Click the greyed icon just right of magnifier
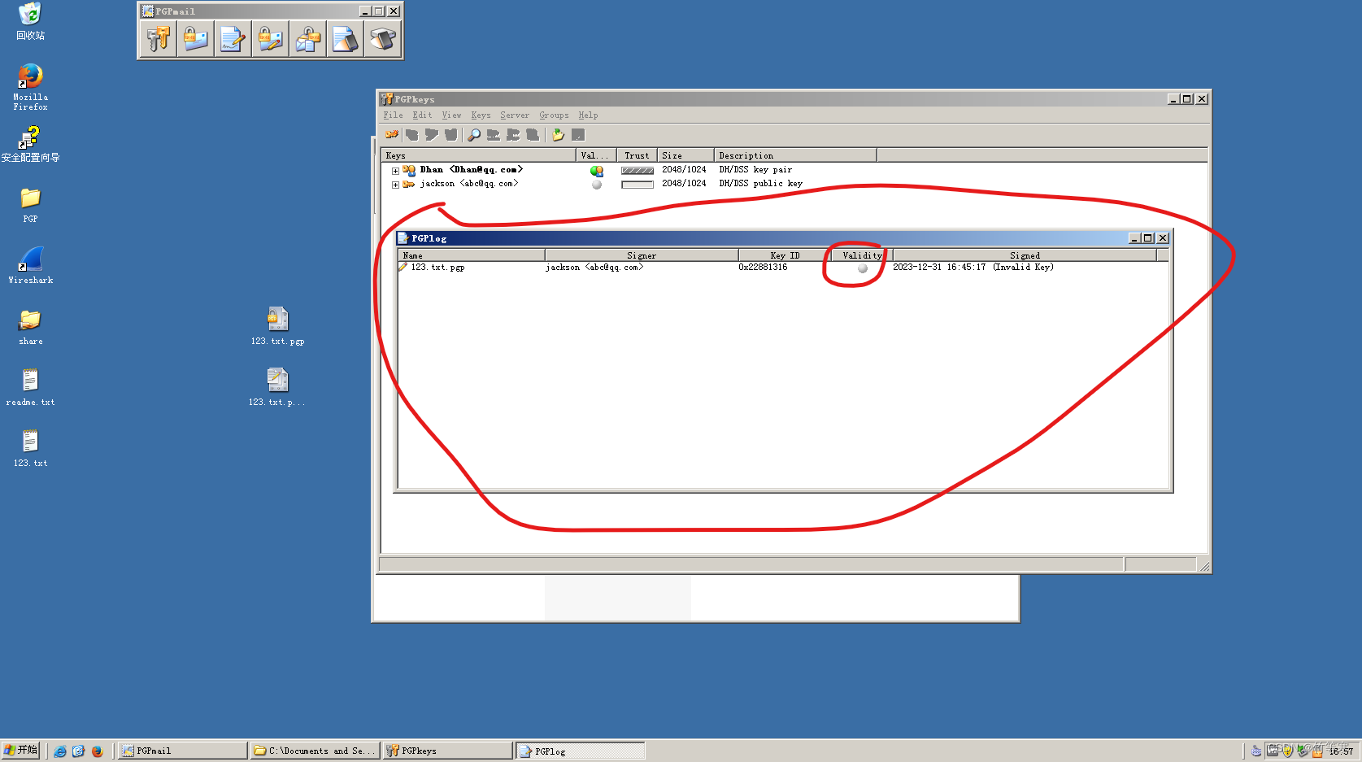The image size is (1362, 762). [x=494, y=134]
